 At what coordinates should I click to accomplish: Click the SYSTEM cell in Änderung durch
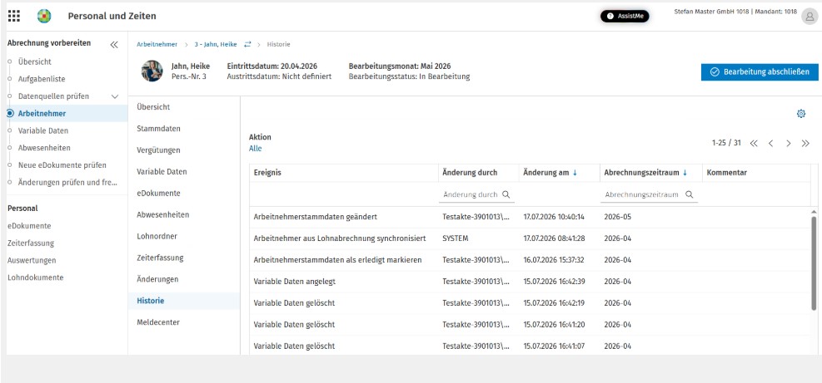455,238
